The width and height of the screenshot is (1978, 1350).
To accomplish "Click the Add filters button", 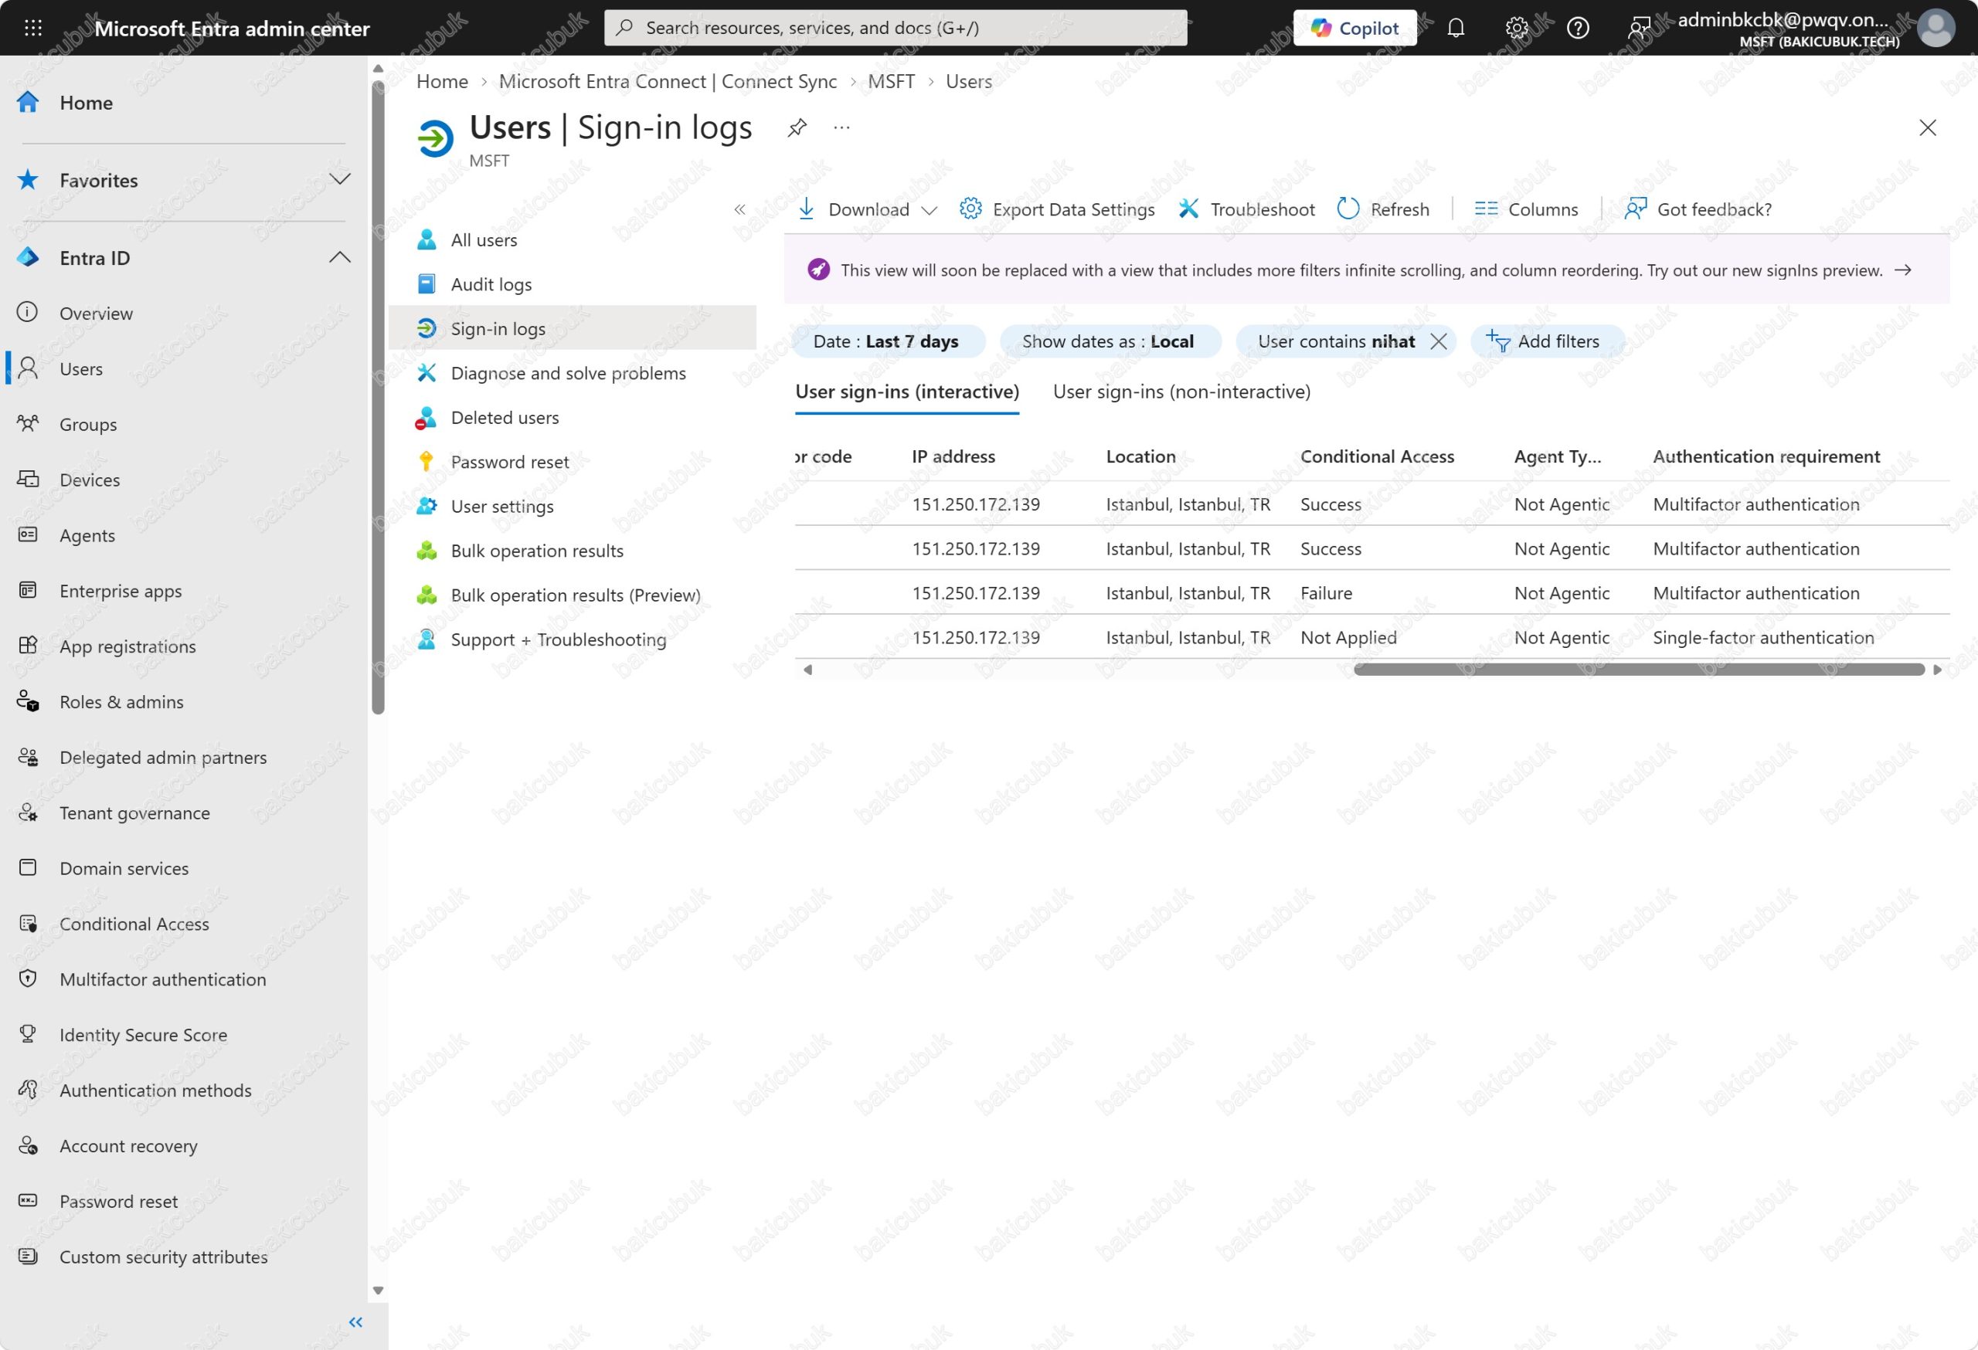I will [x=1547, y=341].
